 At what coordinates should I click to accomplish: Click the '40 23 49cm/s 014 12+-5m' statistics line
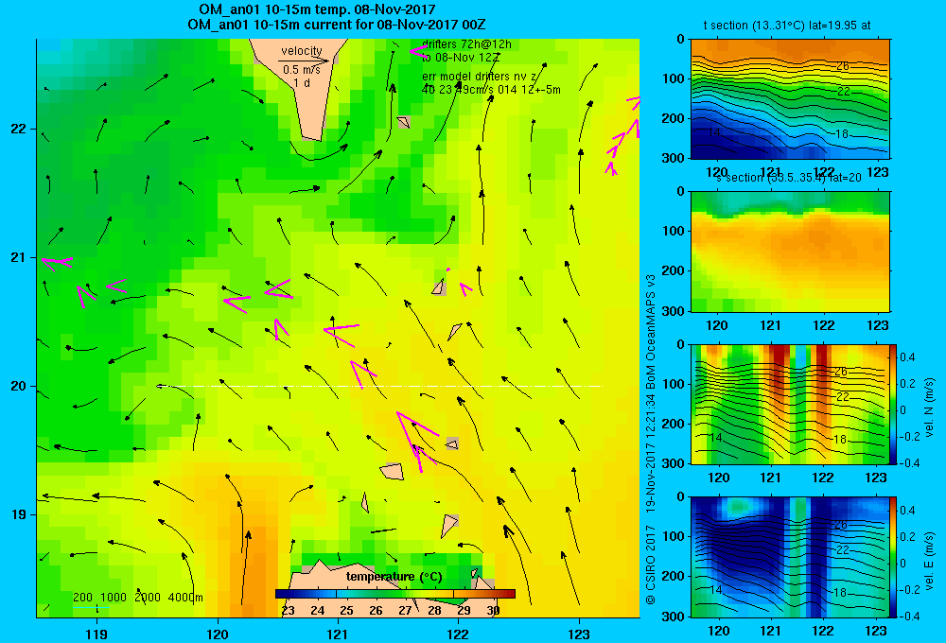point(491,90)
